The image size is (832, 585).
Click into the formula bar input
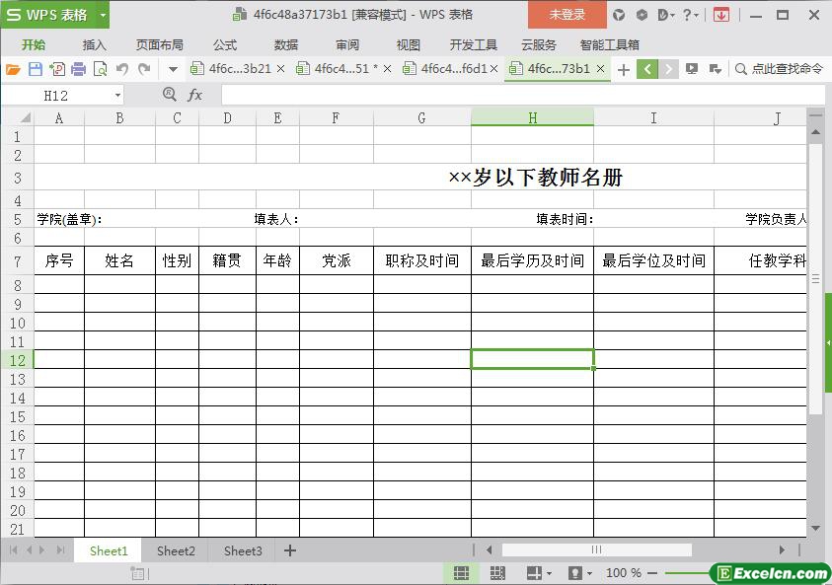[523, 96]
